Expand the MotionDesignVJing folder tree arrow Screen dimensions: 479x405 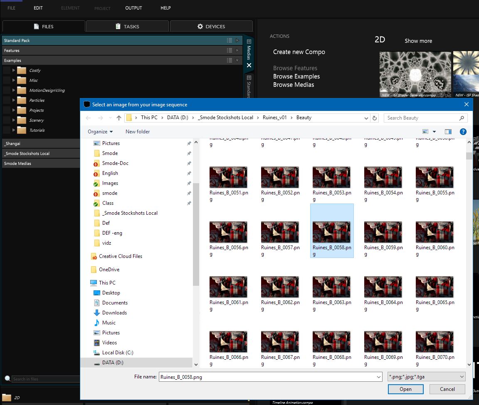point(14,90)
